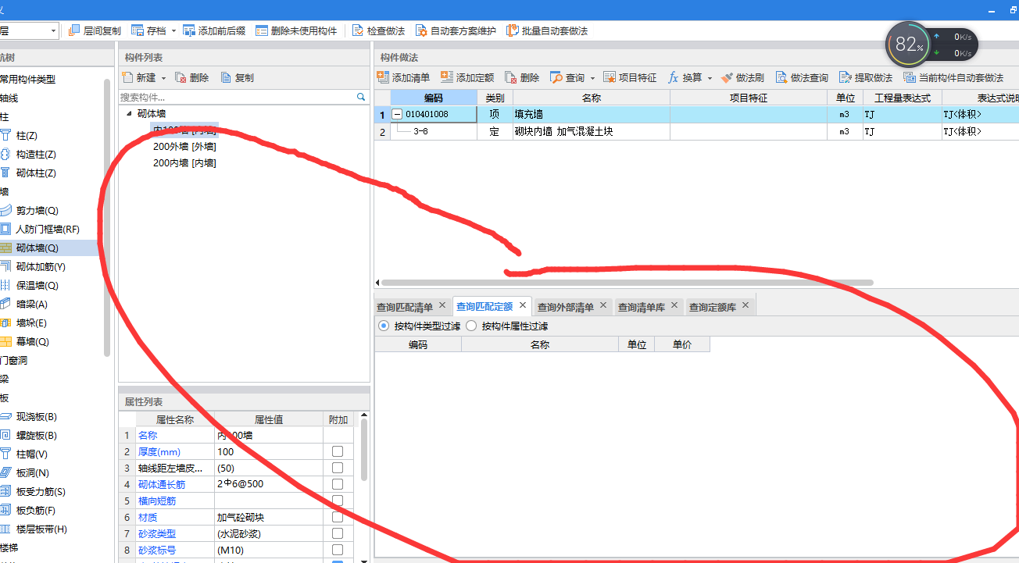Click 删除 in the 构件列表 panel

tap(192, 77)
